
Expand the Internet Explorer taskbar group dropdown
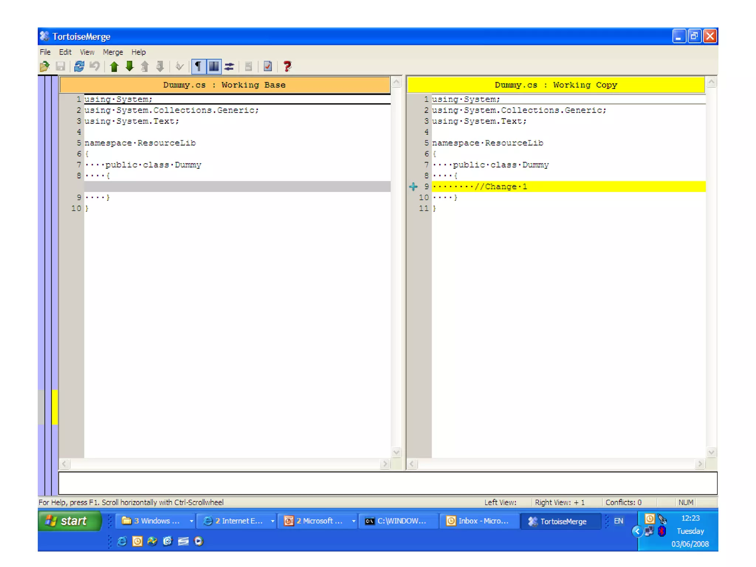click(x=272, y=521)
